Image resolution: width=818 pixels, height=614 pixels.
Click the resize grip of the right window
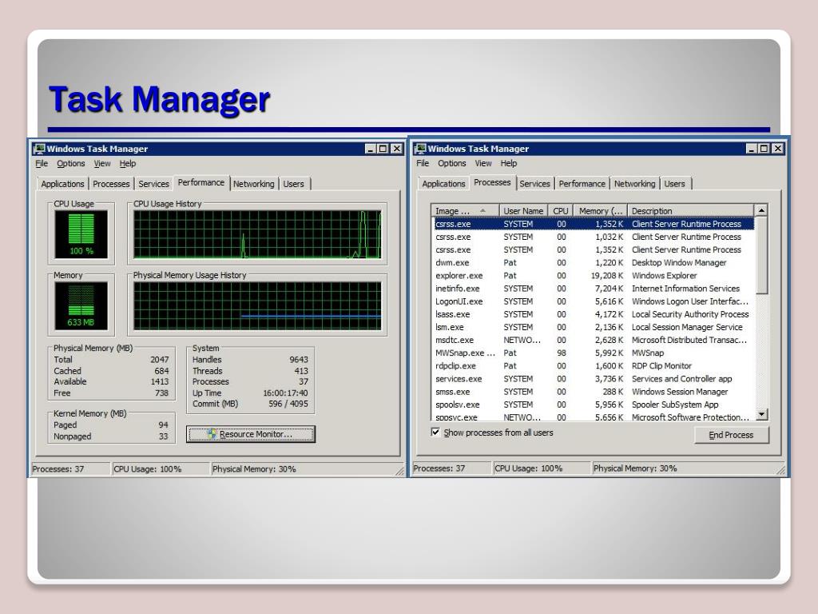tap(781, 470)
